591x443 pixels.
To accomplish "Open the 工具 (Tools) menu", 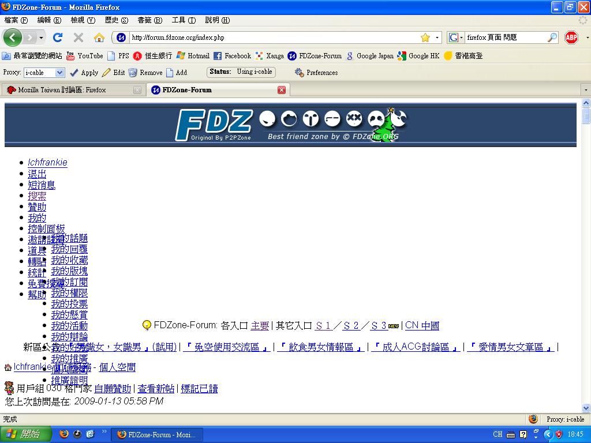I will pos(184,20).
